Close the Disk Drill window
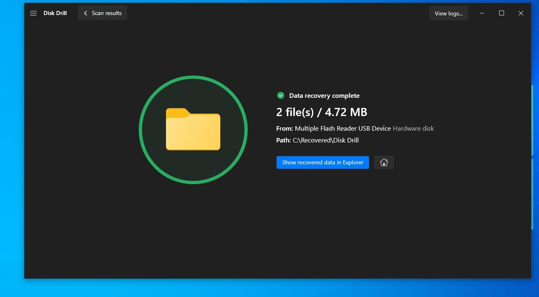This screenshot has width=539, height=297. click(521, 13)
